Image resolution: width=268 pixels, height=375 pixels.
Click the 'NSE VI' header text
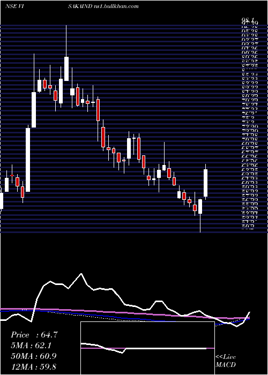pos(14,6)
